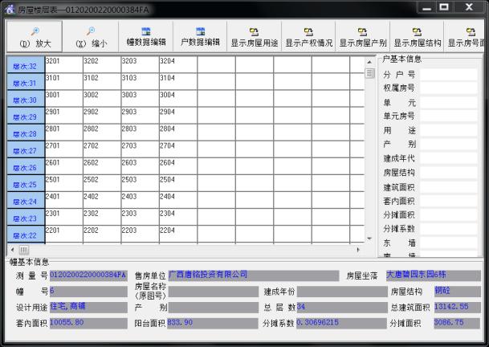This screenshot has height=347, width=489.
Task: Click the 阳台面积 field showing 833.90
Action: (x=212, y=323)
